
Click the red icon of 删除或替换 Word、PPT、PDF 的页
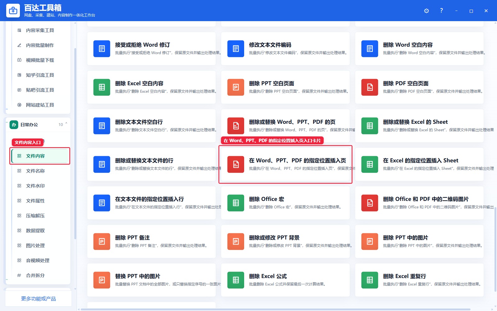pyautogui.click(x=236, y=126)
